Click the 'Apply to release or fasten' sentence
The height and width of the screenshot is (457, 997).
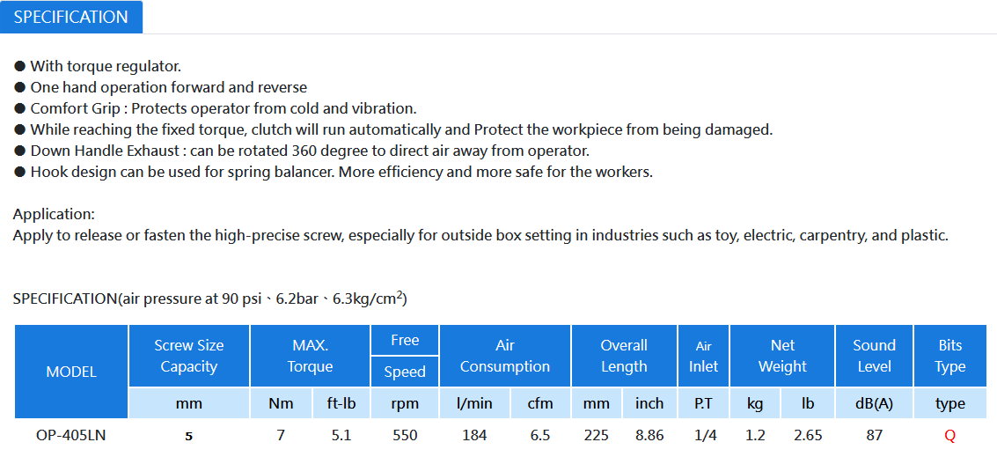point(480,235)
